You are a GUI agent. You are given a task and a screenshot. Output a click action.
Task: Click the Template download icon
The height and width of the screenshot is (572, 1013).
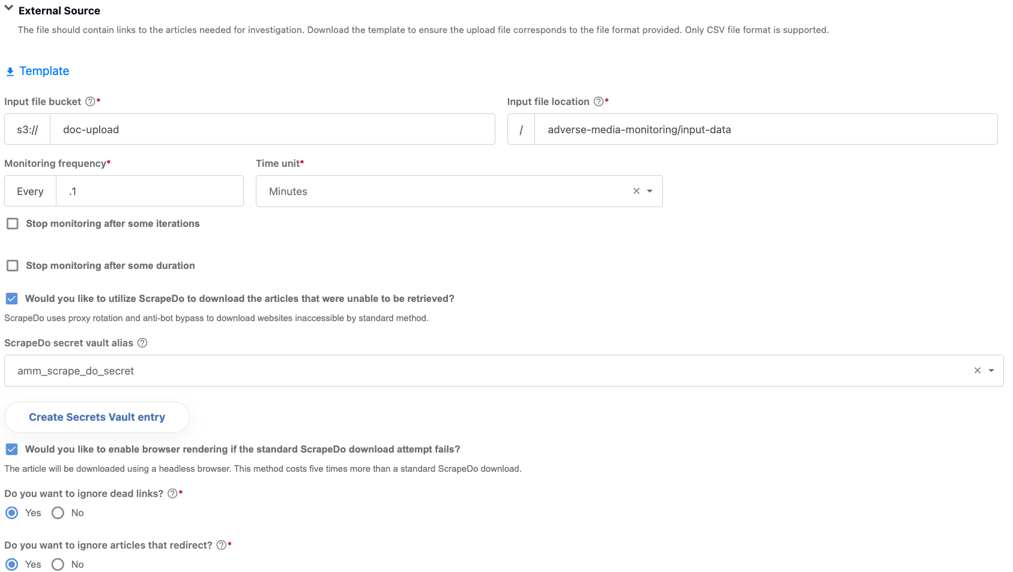(x=10, y=71)
